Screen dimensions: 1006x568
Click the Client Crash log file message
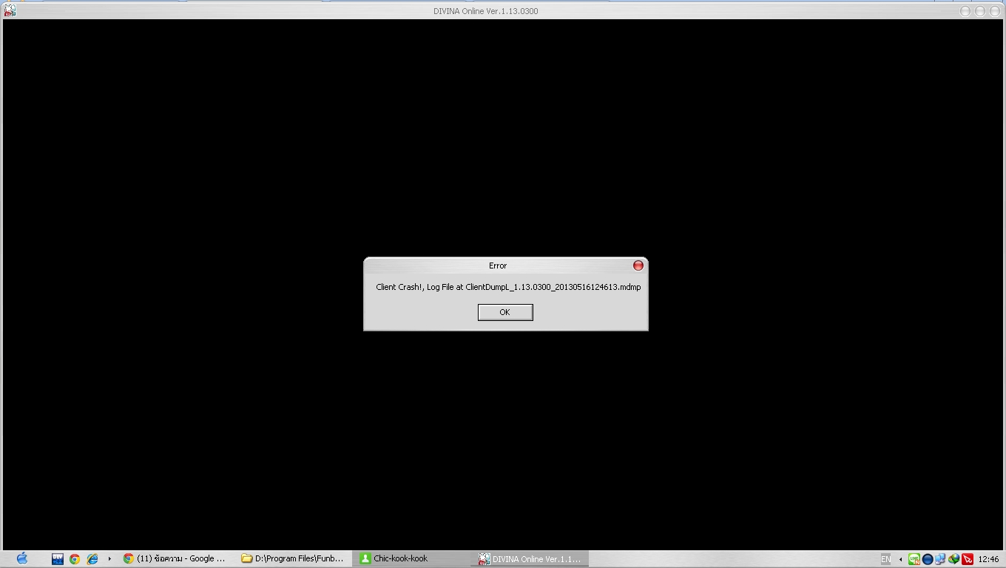[508, 287]
